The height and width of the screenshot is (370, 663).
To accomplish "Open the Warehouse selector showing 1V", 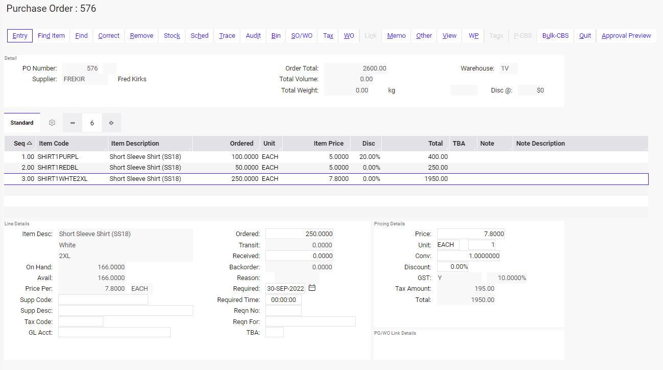I will [x=509, y=68].
